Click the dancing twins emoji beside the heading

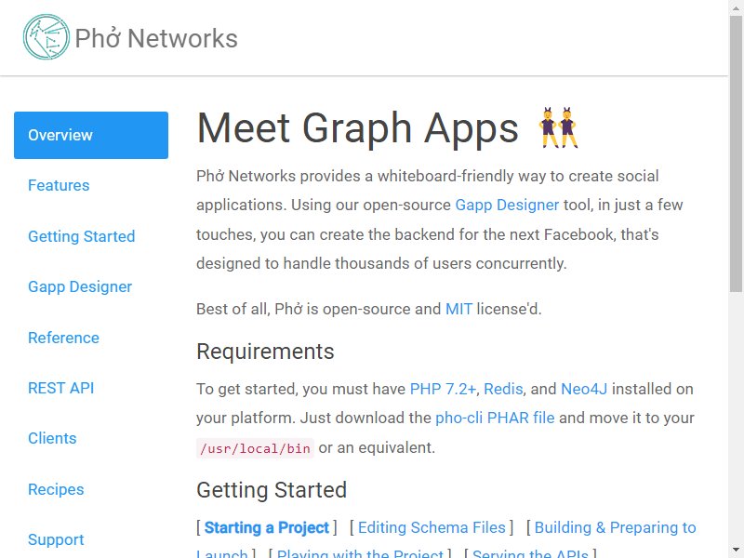coord(558,127)
